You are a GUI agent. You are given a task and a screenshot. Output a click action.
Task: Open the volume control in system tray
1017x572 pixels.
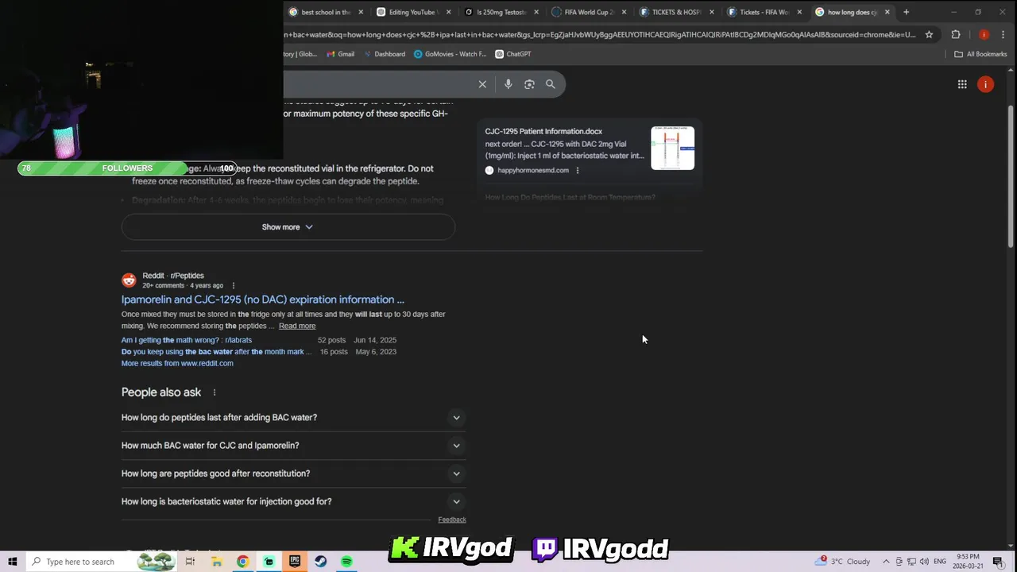925,562
